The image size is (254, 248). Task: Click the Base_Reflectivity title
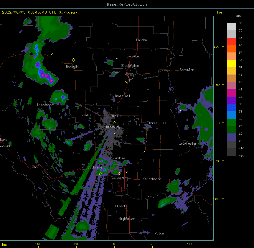coord(127,4)
